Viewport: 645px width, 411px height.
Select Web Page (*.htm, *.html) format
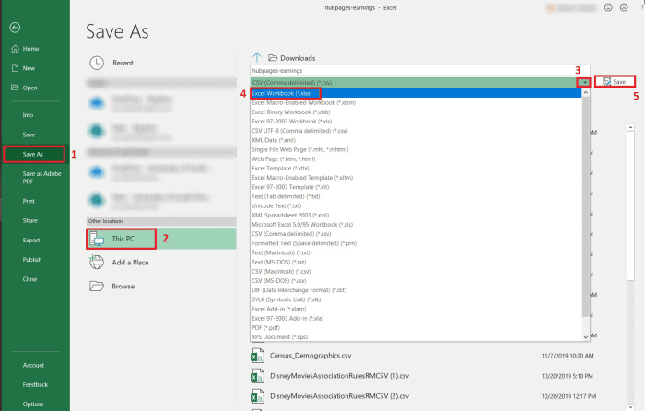click(416, 159)
